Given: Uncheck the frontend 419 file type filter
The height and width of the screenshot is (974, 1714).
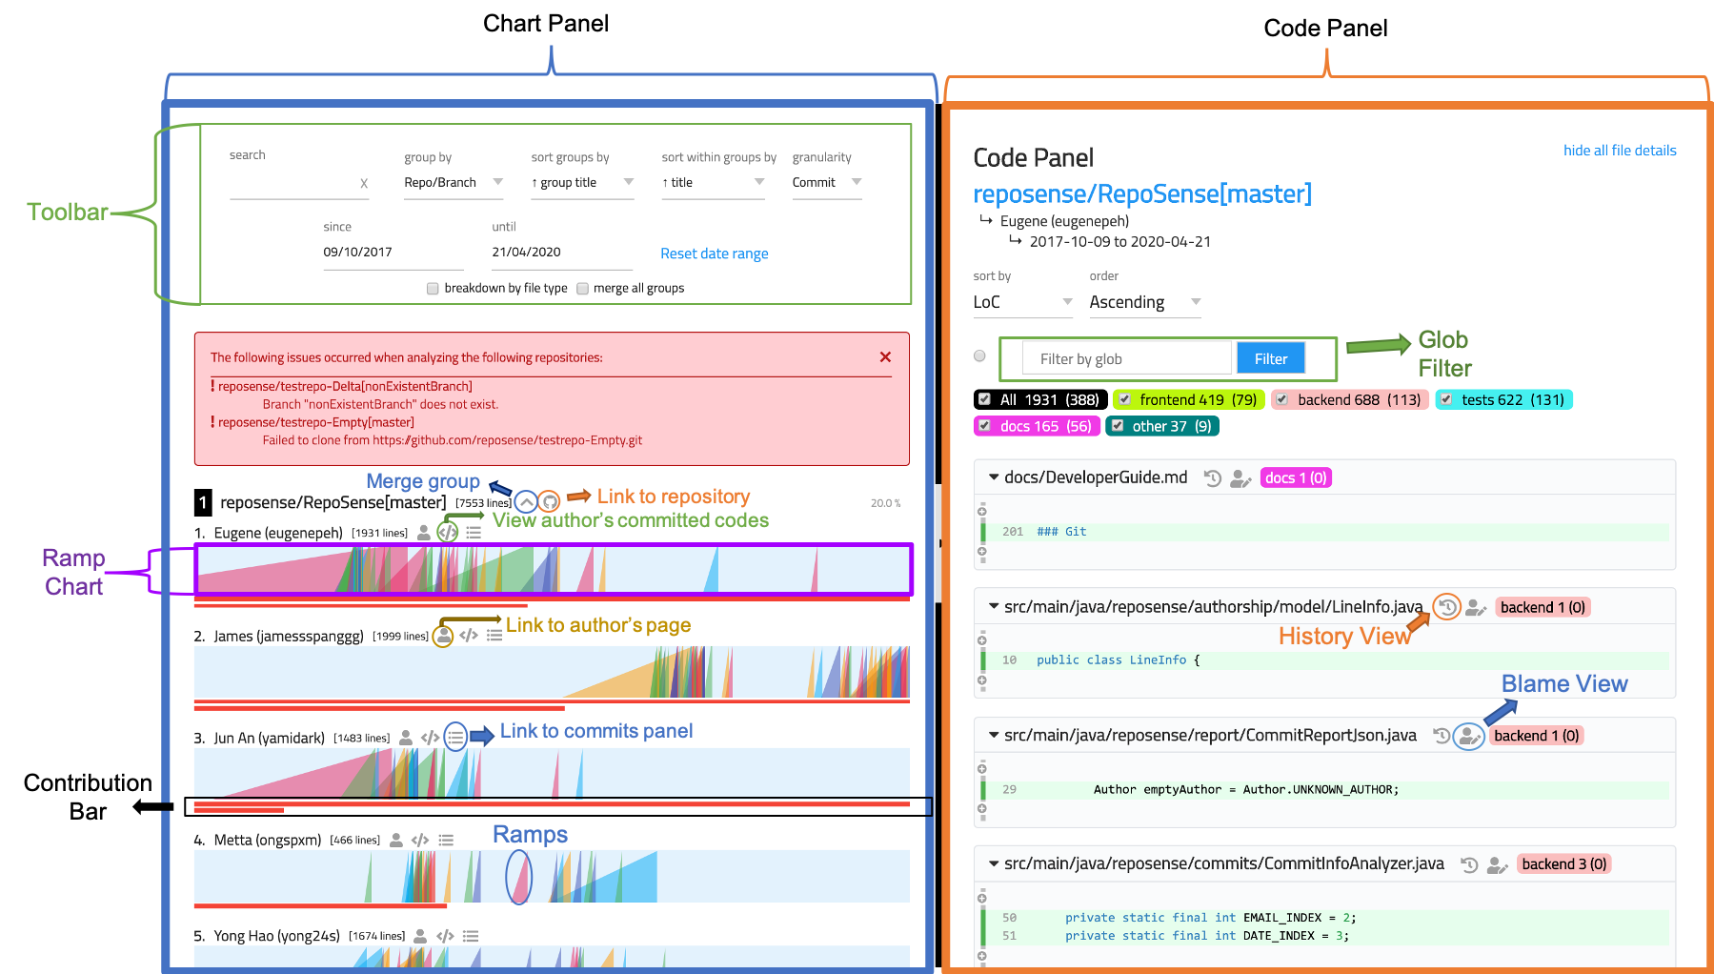Looking at the screenshot, I should pos(1124,399).
